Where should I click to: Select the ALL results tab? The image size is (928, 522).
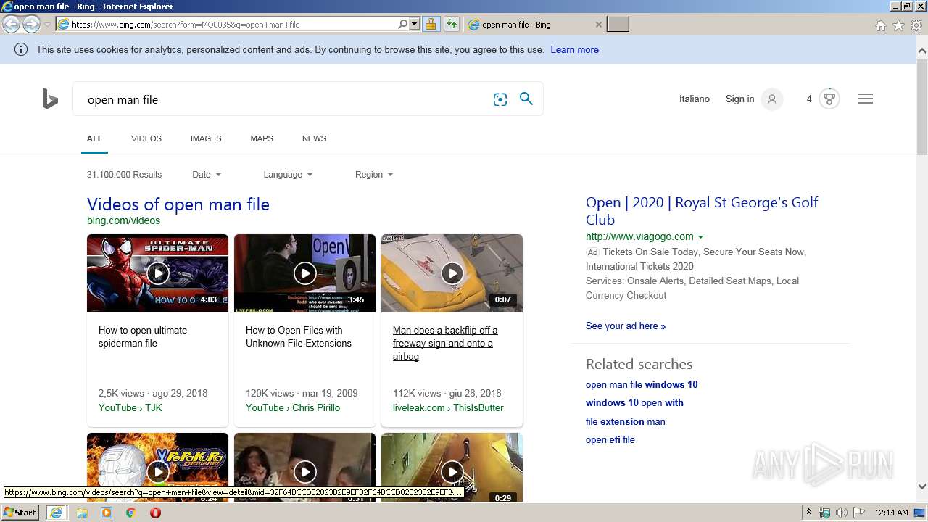pyautogui.click(x=94, y=138)
